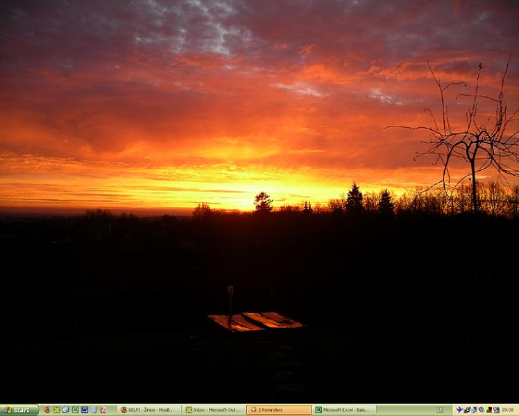Screen dimensions: 519x416
Task: Click the second system tray icon after the blue bird
Action: (467, 410)
